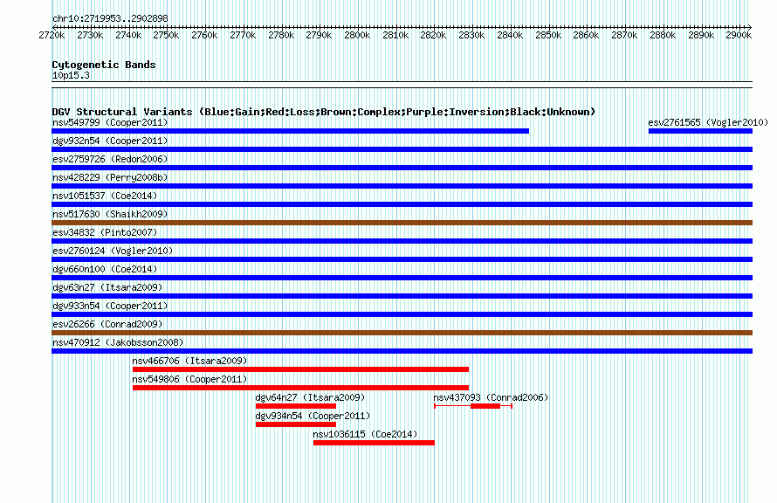The width and height of the screenshot is (777, 503).
Task: Click the dgv932n54 (Cooper2011) label text
Action: point(110,141)
